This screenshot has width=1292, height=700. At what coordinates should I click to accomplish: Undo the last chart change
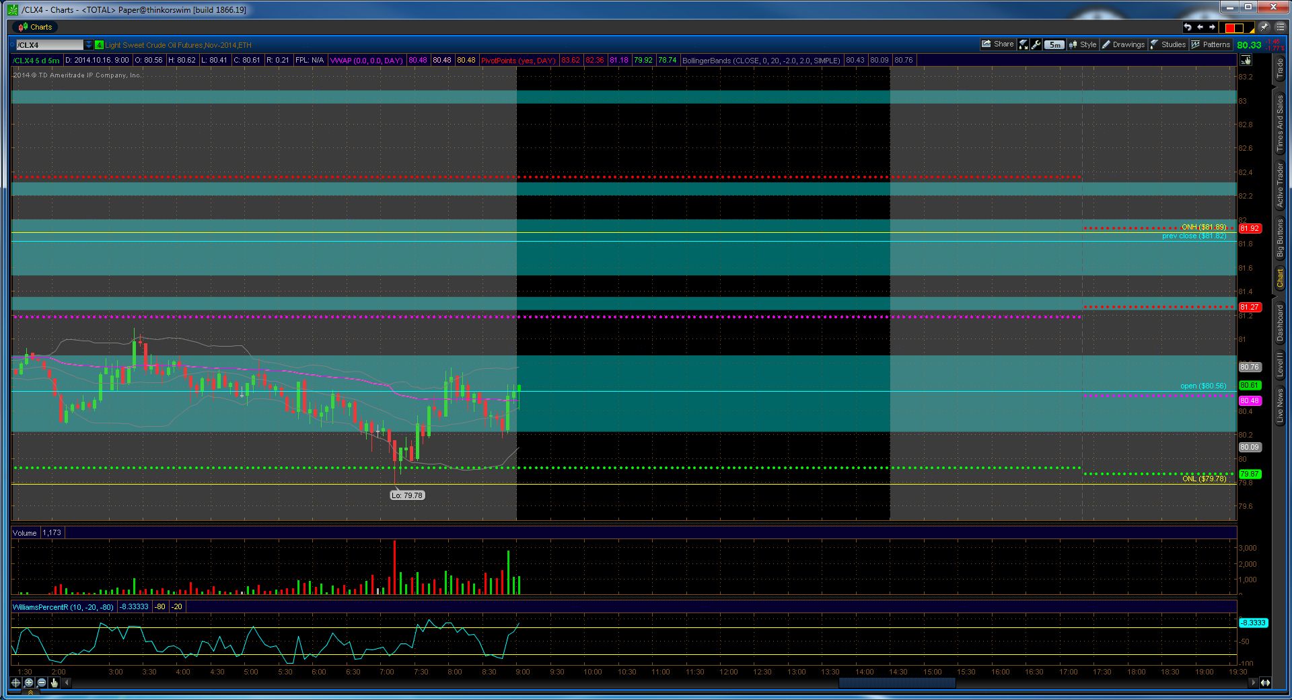point(1187,27)
